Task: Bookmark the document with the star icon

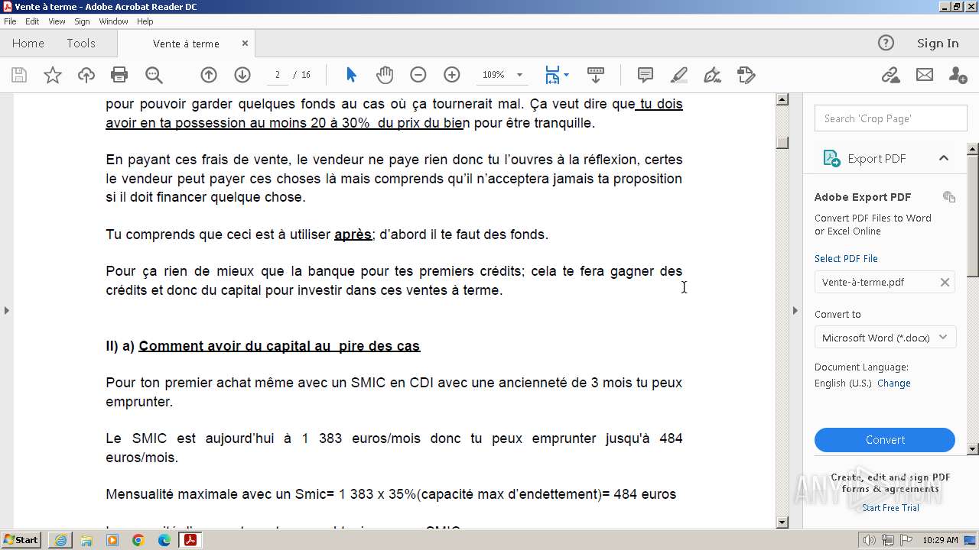Action: click(53, 75)
